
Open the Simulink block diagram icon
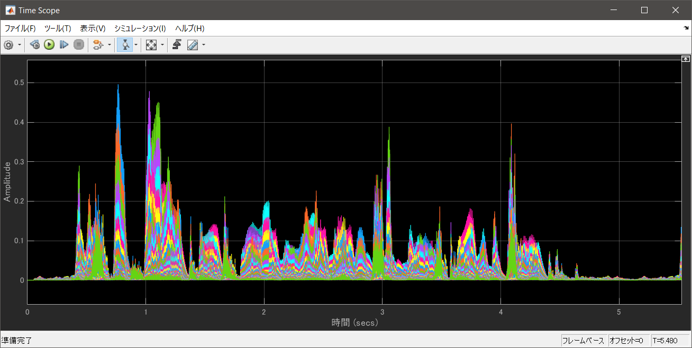tap(97, 44)
